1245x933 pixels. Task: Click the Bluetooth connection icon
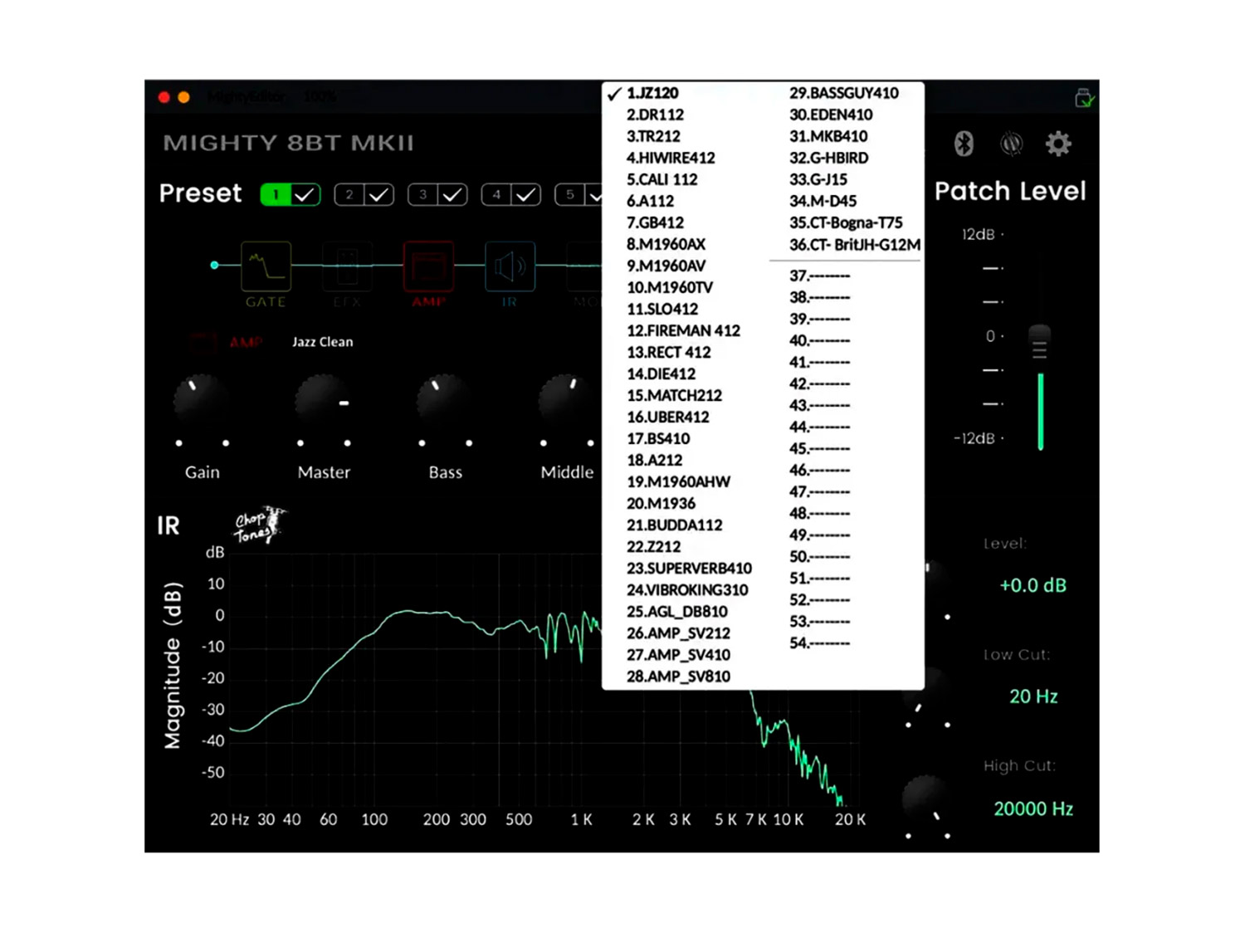pyautogui.click(x=963, y=144)
